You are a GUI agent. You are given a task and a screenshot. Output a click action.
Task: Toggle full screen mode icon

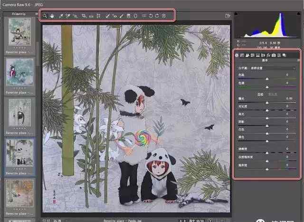click(x=228, y=16)
